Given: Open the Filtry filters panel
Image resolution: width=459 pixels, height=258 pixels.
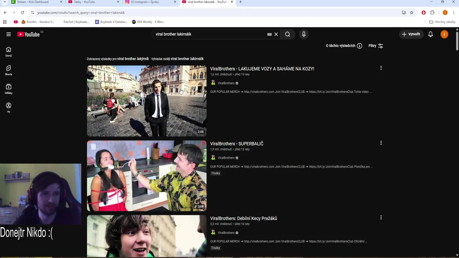Looking at the screenshot, I should (x=376, y=46).
